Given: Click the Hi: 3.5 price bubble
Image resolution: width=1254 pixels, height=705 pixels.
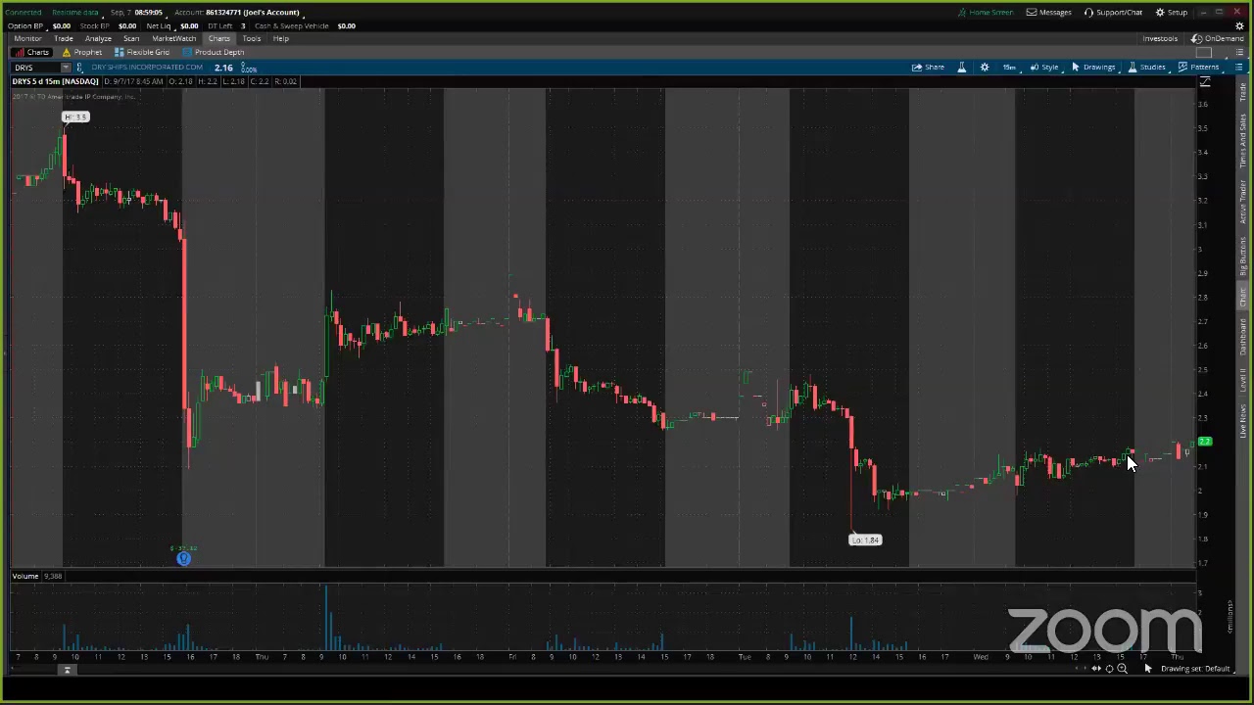Looking at the screenshot, I should coord(75,117).
